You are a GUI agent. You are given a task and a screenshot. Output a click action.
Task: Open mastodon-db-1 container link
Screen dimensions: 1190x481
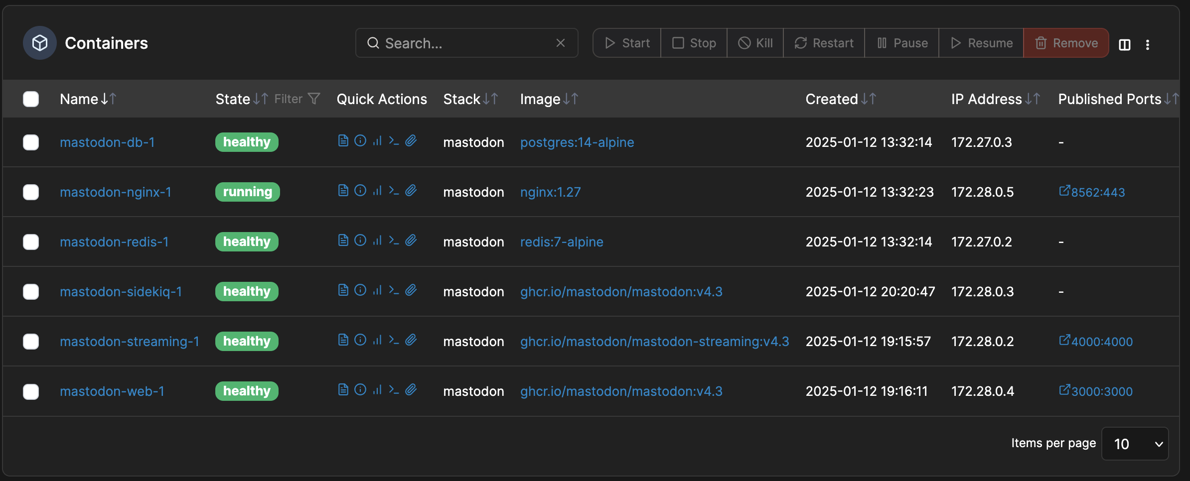pyautogui.click(x=107, y=142)
